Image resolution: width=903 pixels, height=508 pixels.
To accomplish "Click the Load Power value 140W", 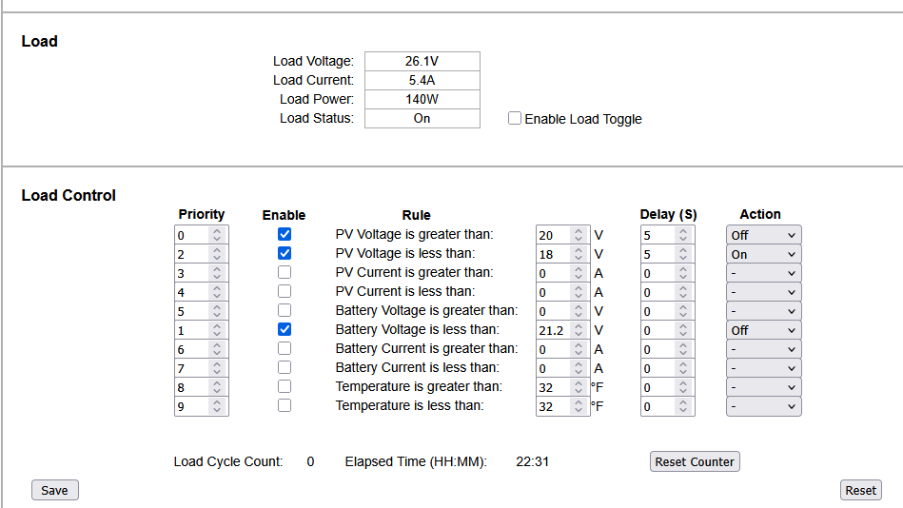I will 422,99.
